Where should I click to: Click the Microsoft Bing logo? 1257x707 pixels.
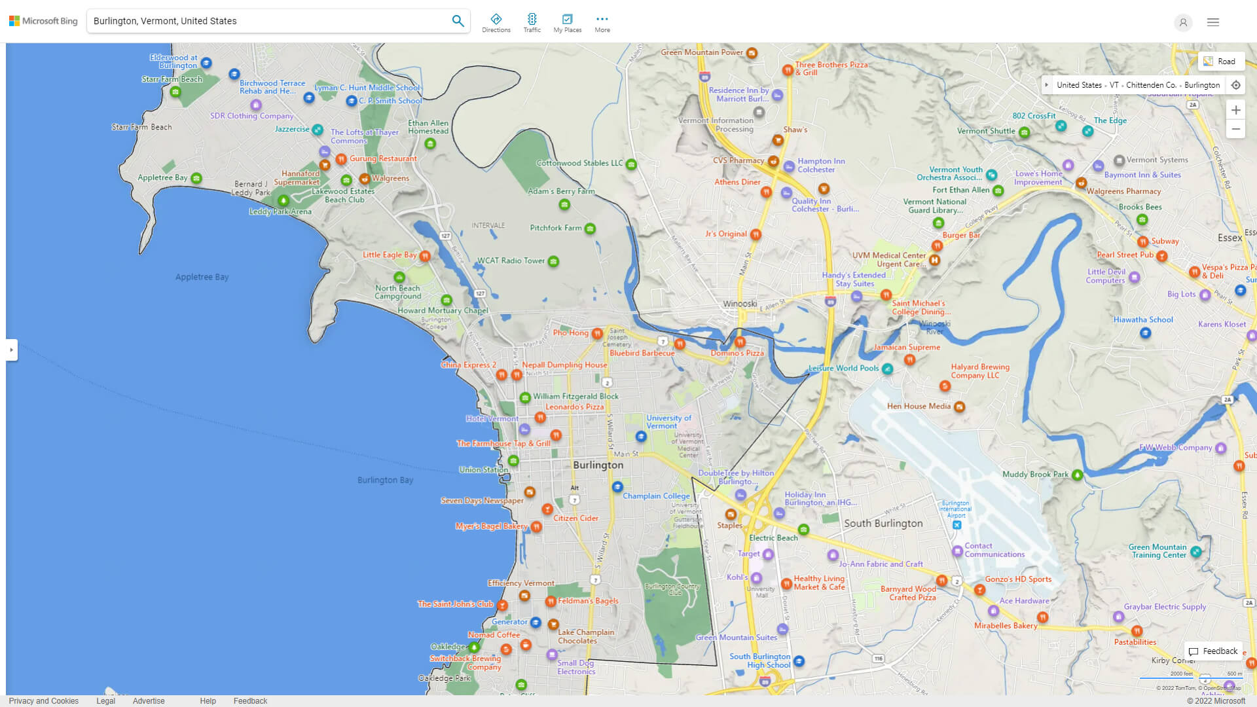click(42, 20)
